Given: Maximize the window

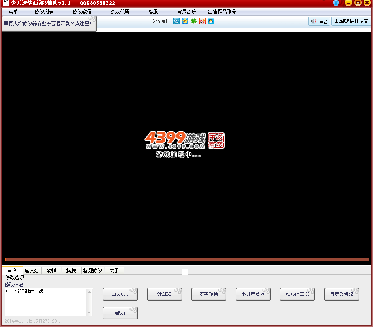Looking at the screenshot, I should point(358,3).
